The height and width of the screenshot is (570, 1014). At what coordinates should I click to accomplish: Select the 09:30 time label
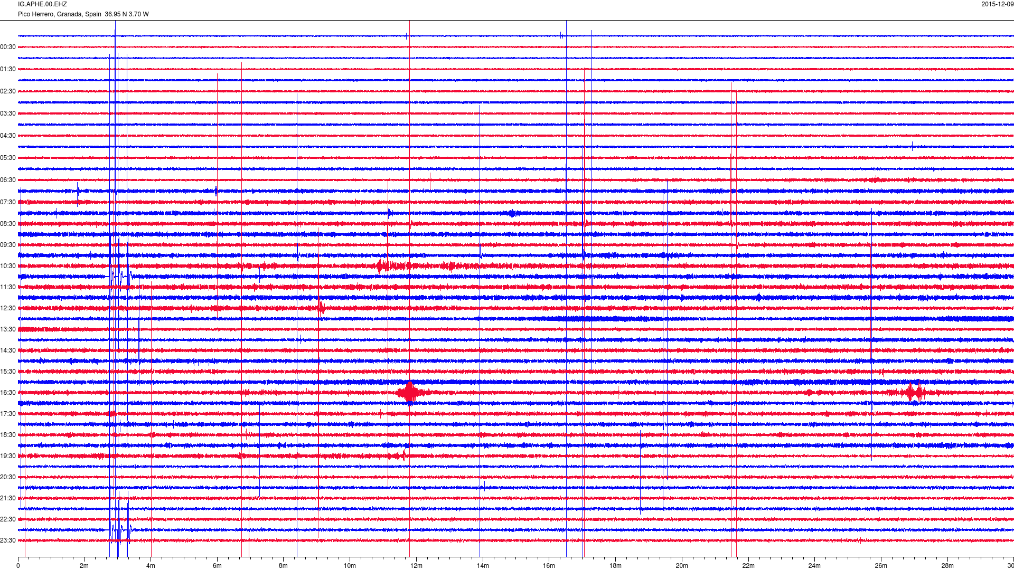tap(8, 245)
